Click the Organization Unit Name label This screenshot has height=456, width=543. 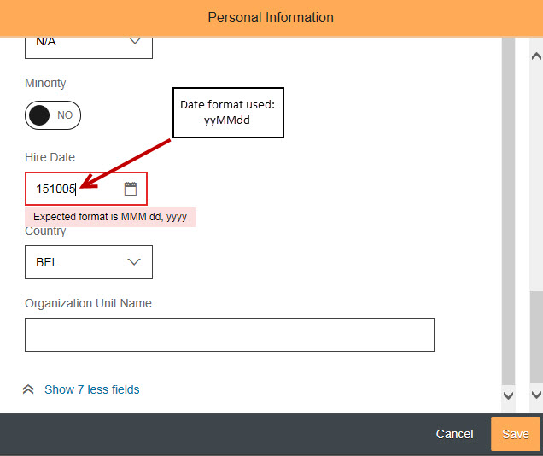tap(88, 303)
